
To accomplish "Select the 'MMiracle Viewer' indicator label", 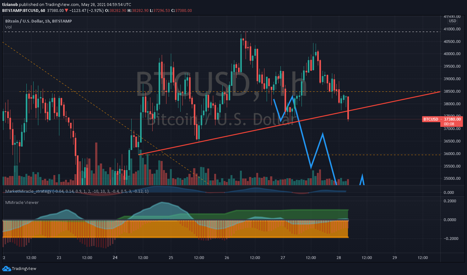I will [x=22, y=202].
